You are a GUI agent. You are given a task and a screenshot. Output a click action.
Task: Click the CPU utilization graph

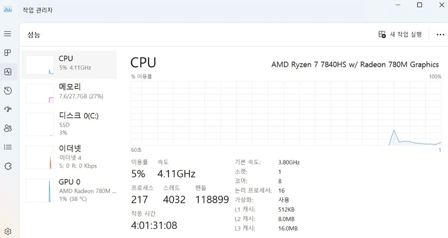[286, 113]
